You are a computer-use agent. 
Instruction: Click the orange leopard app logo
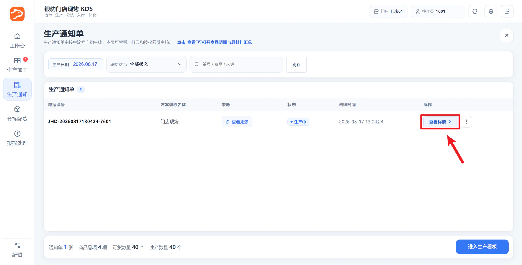click(x=17, y=14)
